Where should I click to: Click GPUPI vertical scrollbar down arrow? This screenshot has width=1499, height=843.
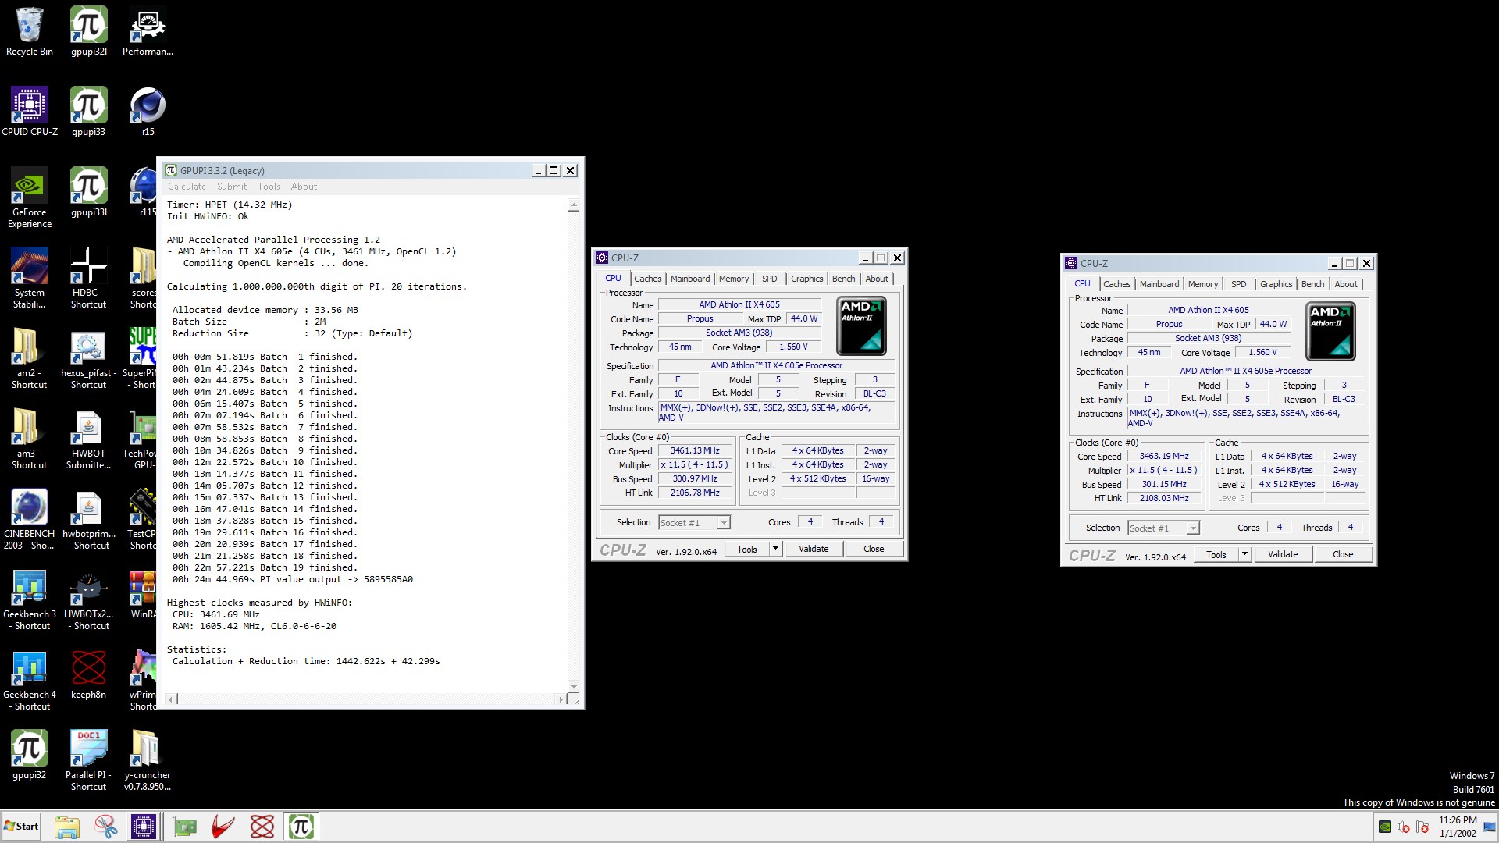574,687
